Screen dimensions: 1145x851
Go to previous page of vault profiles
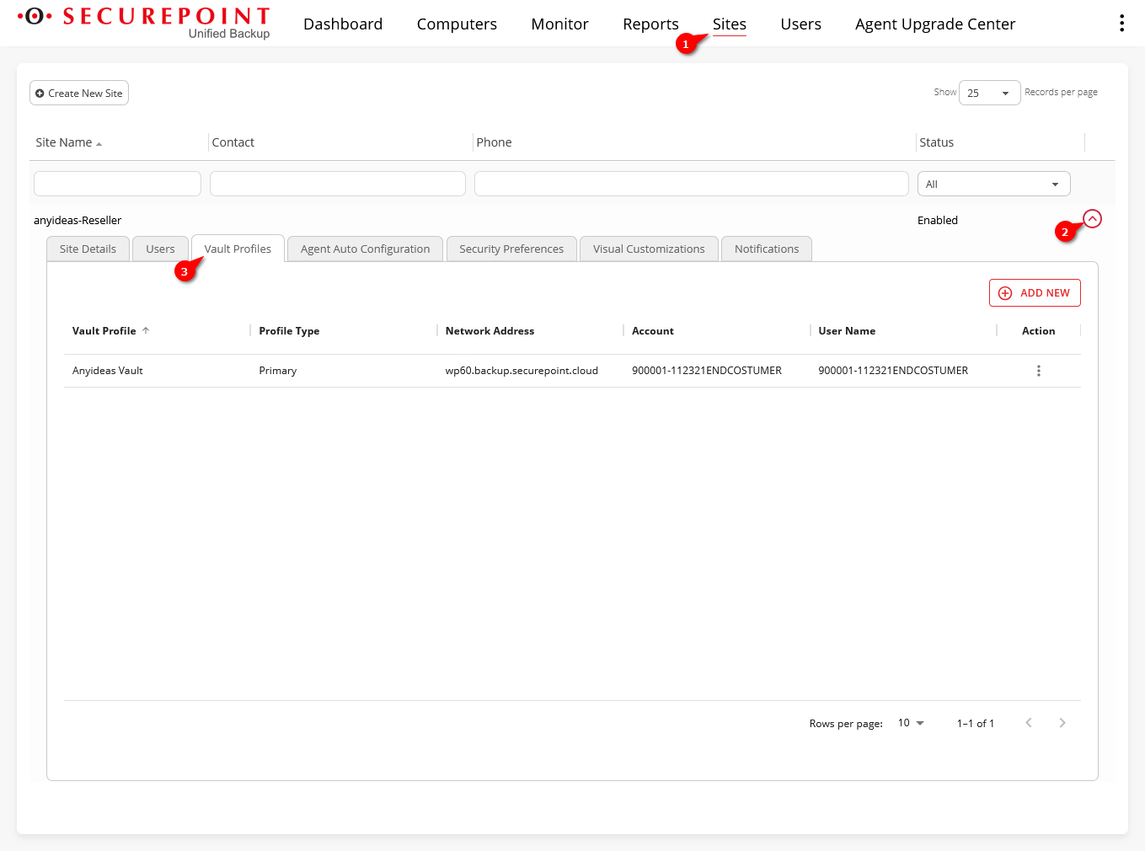1028,723
